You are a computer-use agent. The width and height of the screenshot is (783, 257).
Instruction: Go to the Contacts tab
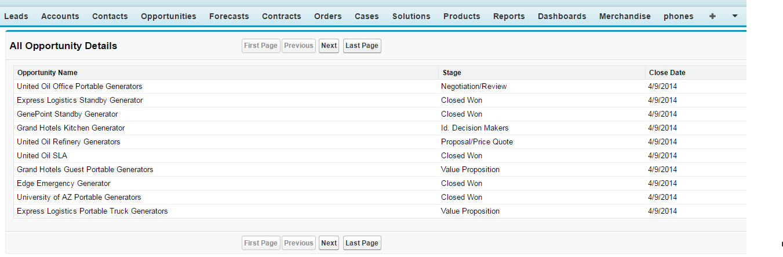(x=110, y=16)
